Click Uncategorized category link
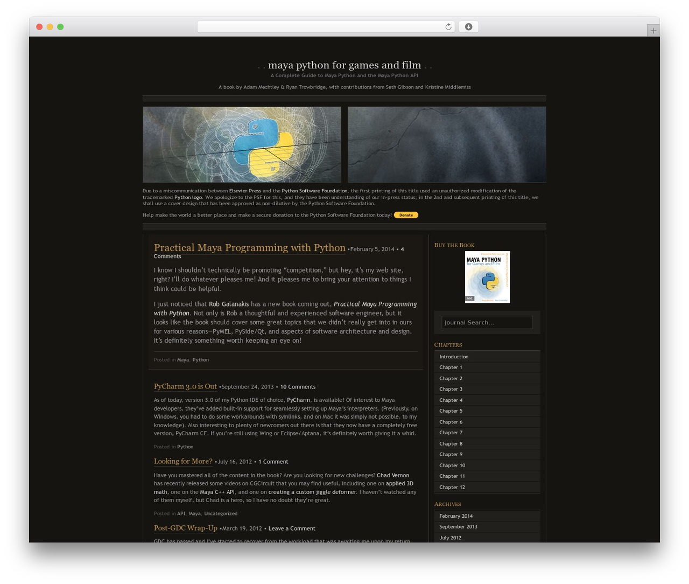The image size is (689, 584). pyautogui.click(x=221, y=513)
